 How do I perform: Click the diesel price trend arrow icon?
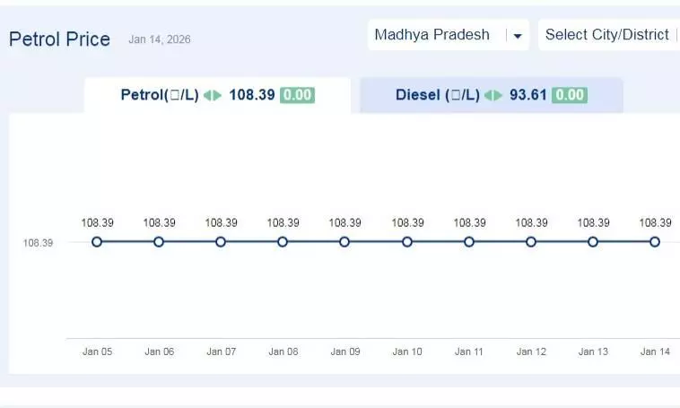493,95
